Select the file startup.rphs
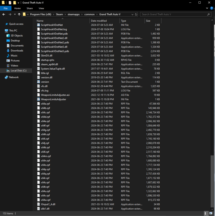Screen dimensions: 215x216 click(48, 60)
